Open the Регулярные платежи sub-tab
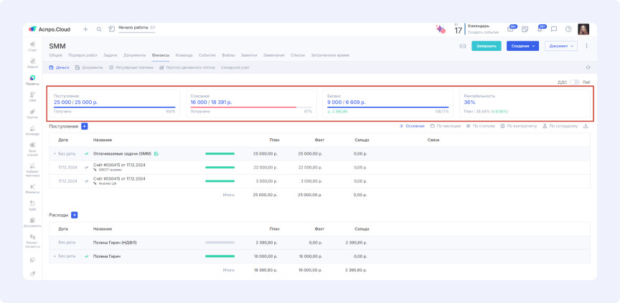This screenshot has width=620, height=303. click(131, 67)
